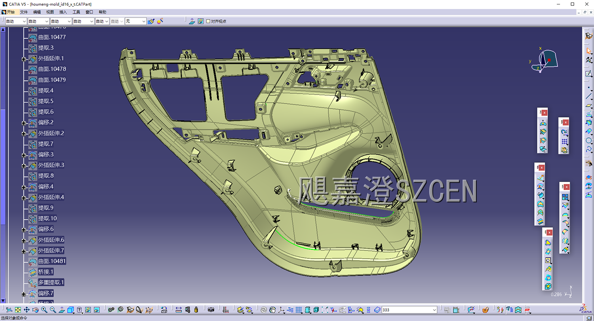Click the compass in the 3D view
Screen dimensions: 594x321
(x=544, y=60)
